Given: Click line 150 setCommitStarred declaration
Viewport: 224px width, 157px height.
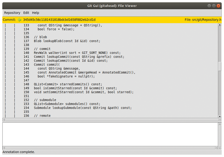Looking at the screenshot, I should click(x=84, y=92).
